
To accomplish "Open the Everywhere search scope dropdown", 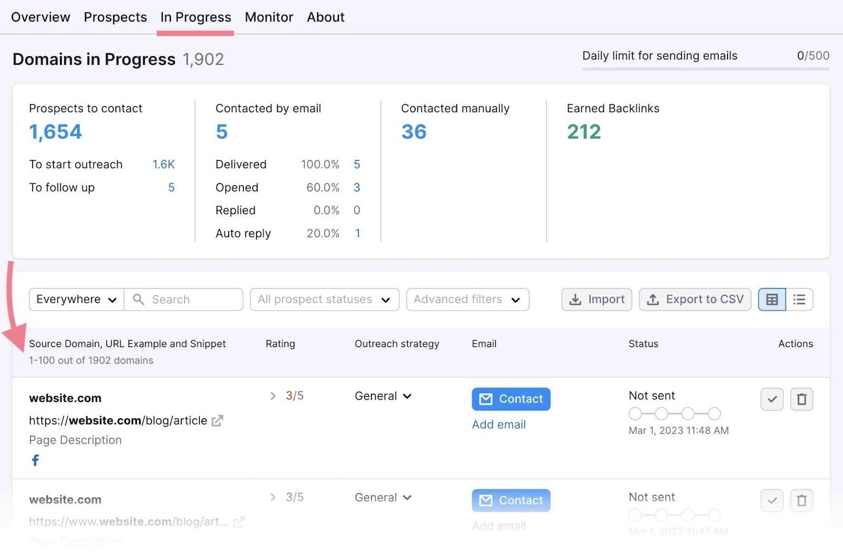I will click(76, 300).
